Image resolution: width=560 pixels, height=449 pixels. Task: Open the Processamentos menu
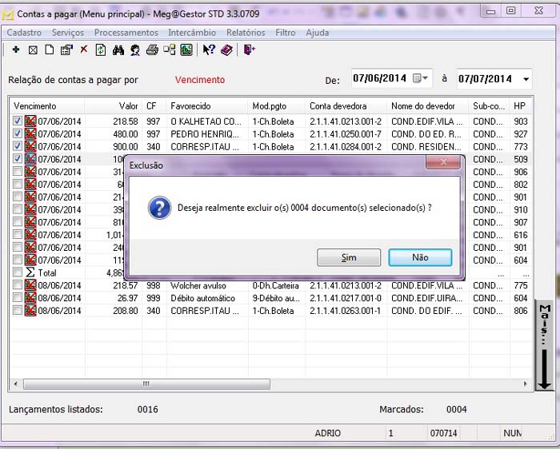(x=126, y=33)
